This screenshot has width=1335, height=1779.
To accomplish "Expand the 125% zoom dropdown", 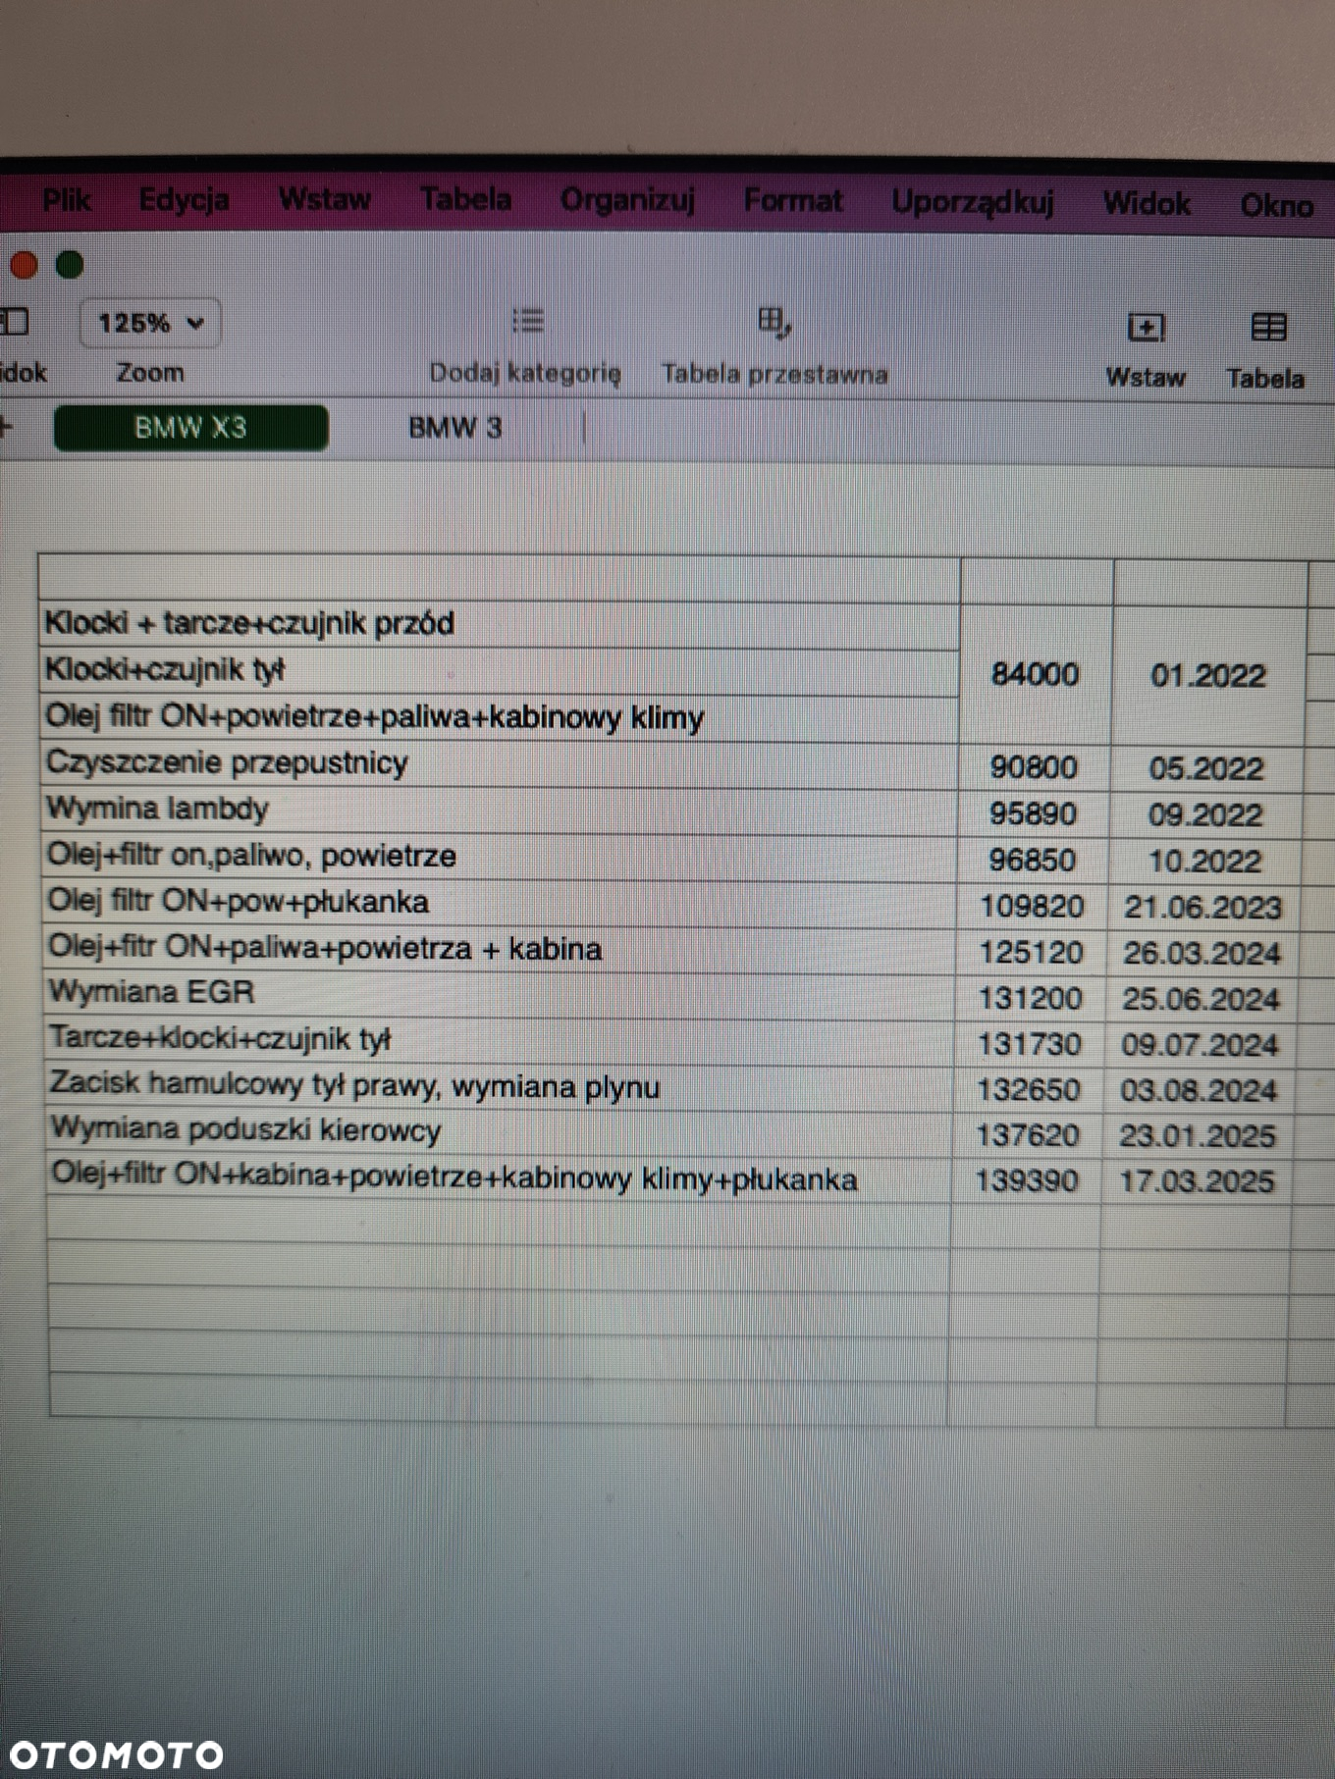I will 150,323.
